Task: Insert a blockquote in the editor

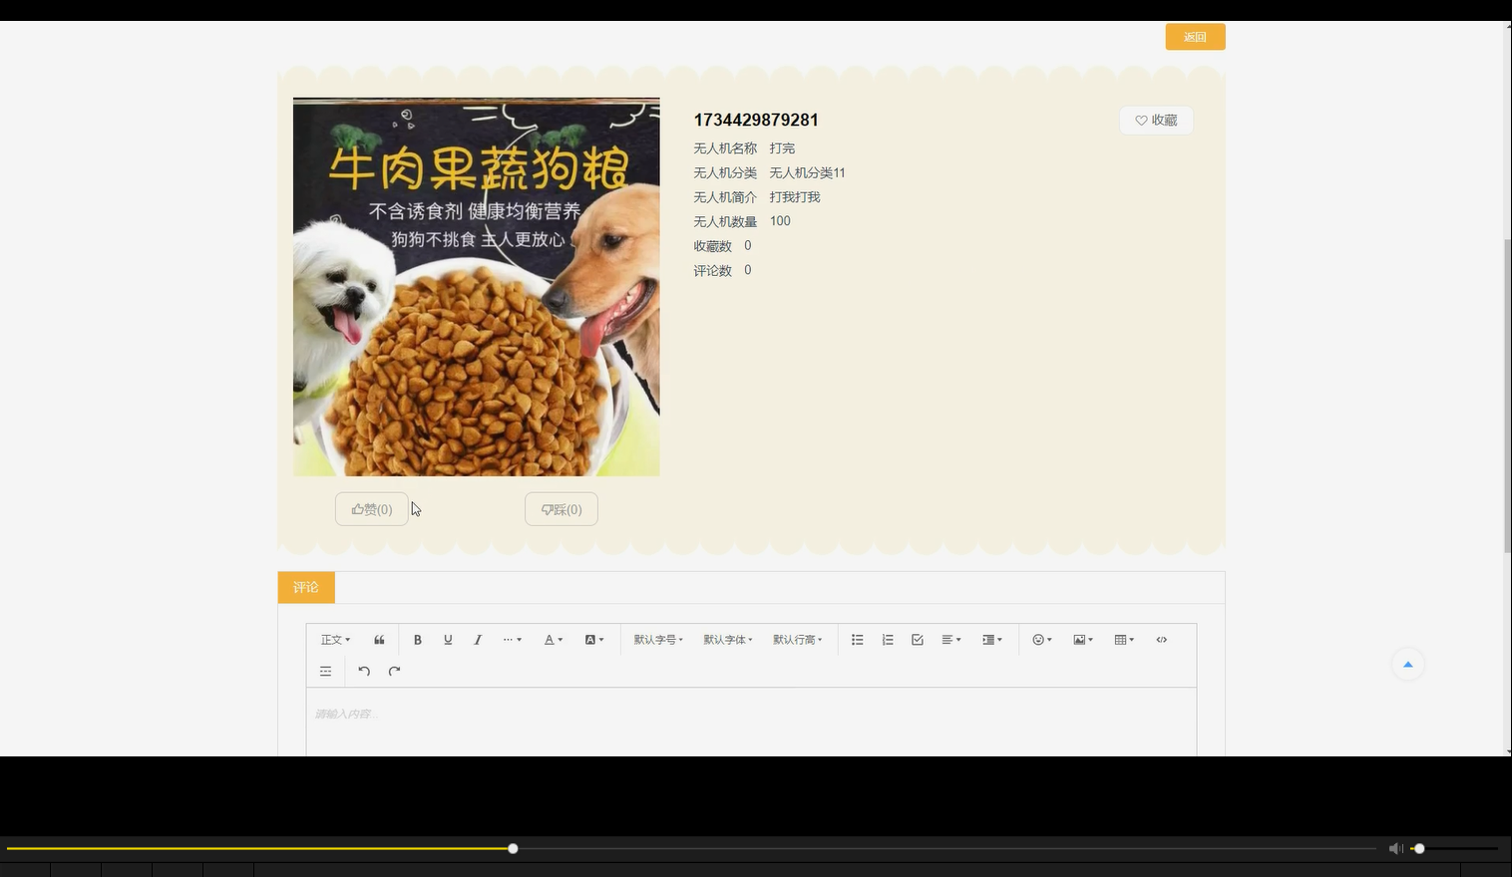Action: 379,639
